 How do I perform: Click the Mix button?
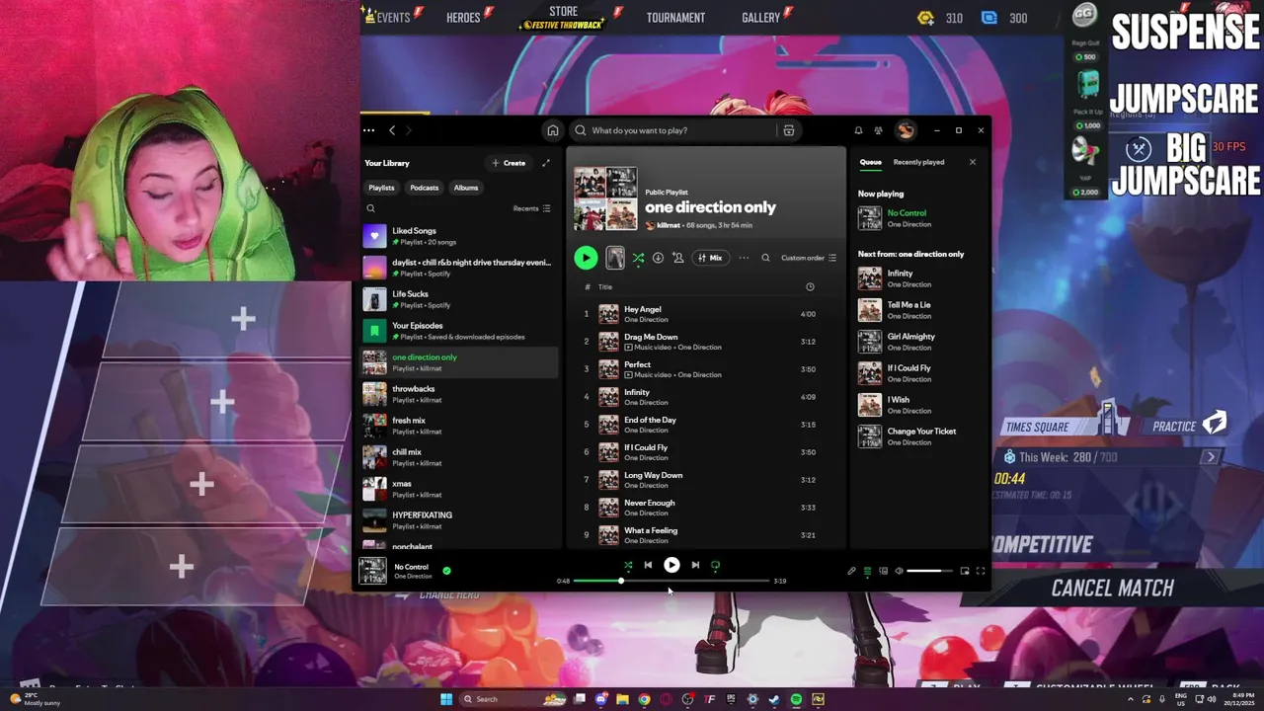[x=711, y=258]
